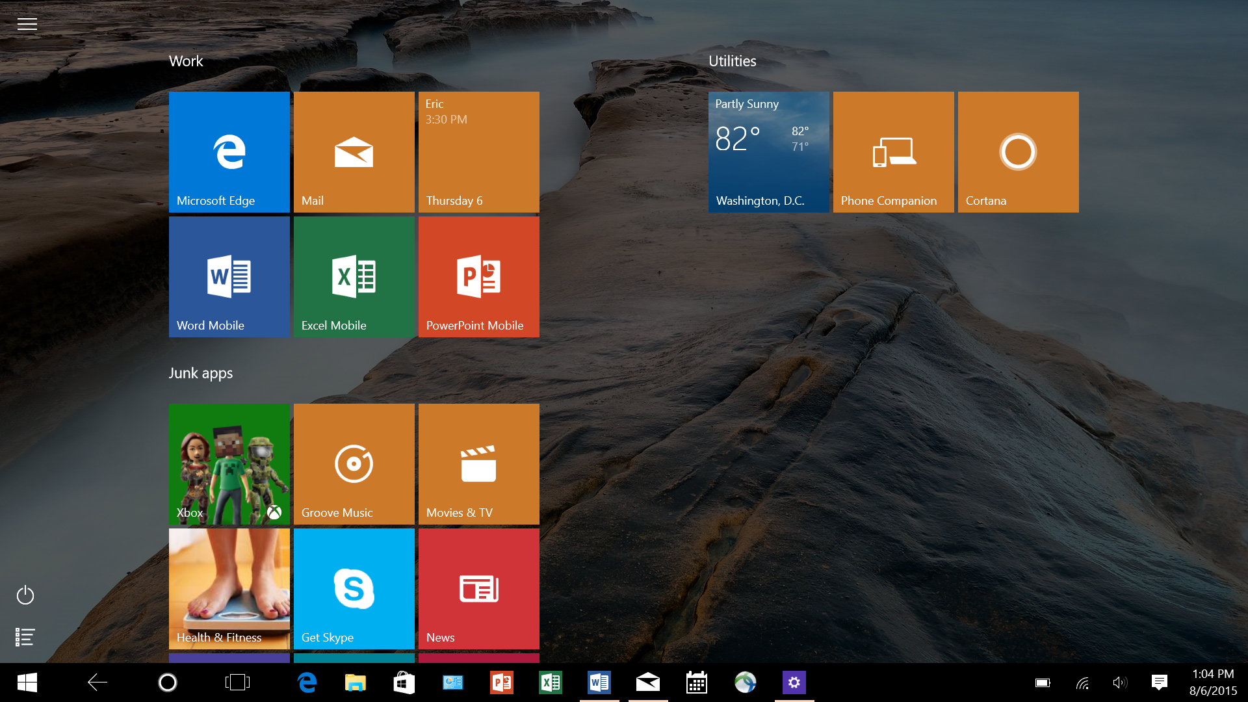Click the Power button icon
1248x702 pixels.
tap(25, 595)
